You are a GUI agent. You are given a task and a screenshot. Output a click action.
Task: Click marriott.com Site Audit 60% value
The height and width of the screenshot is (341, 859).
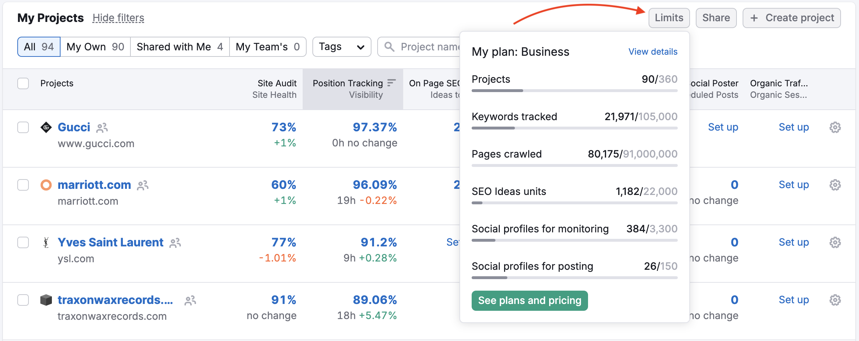284,185
